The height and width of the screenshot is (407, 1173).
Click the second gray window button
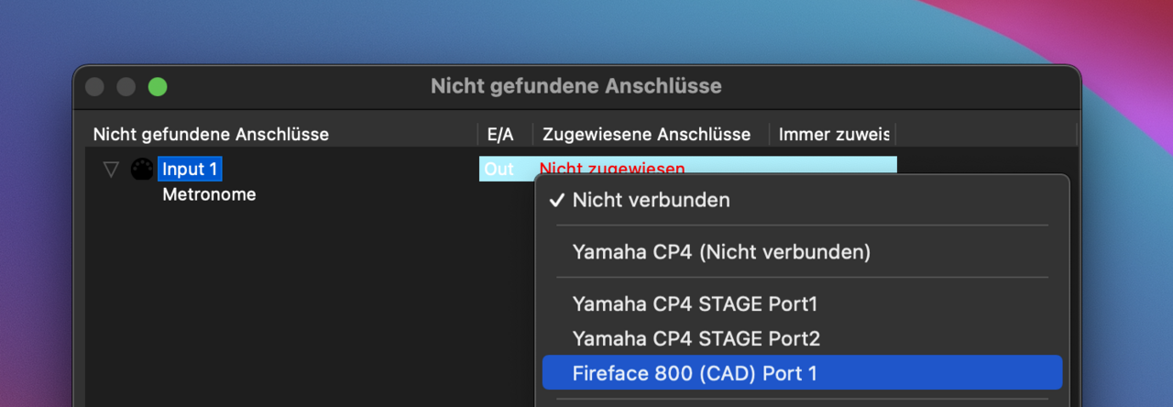[126, 87]
